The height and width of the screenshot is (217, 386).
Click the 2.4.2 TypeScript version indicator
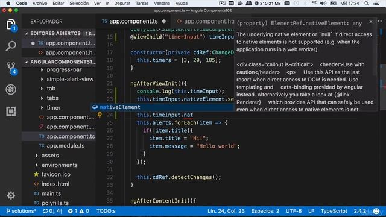click(x=360, y=211)
